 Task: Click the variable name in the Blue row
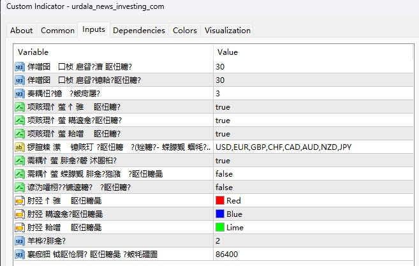65,214
